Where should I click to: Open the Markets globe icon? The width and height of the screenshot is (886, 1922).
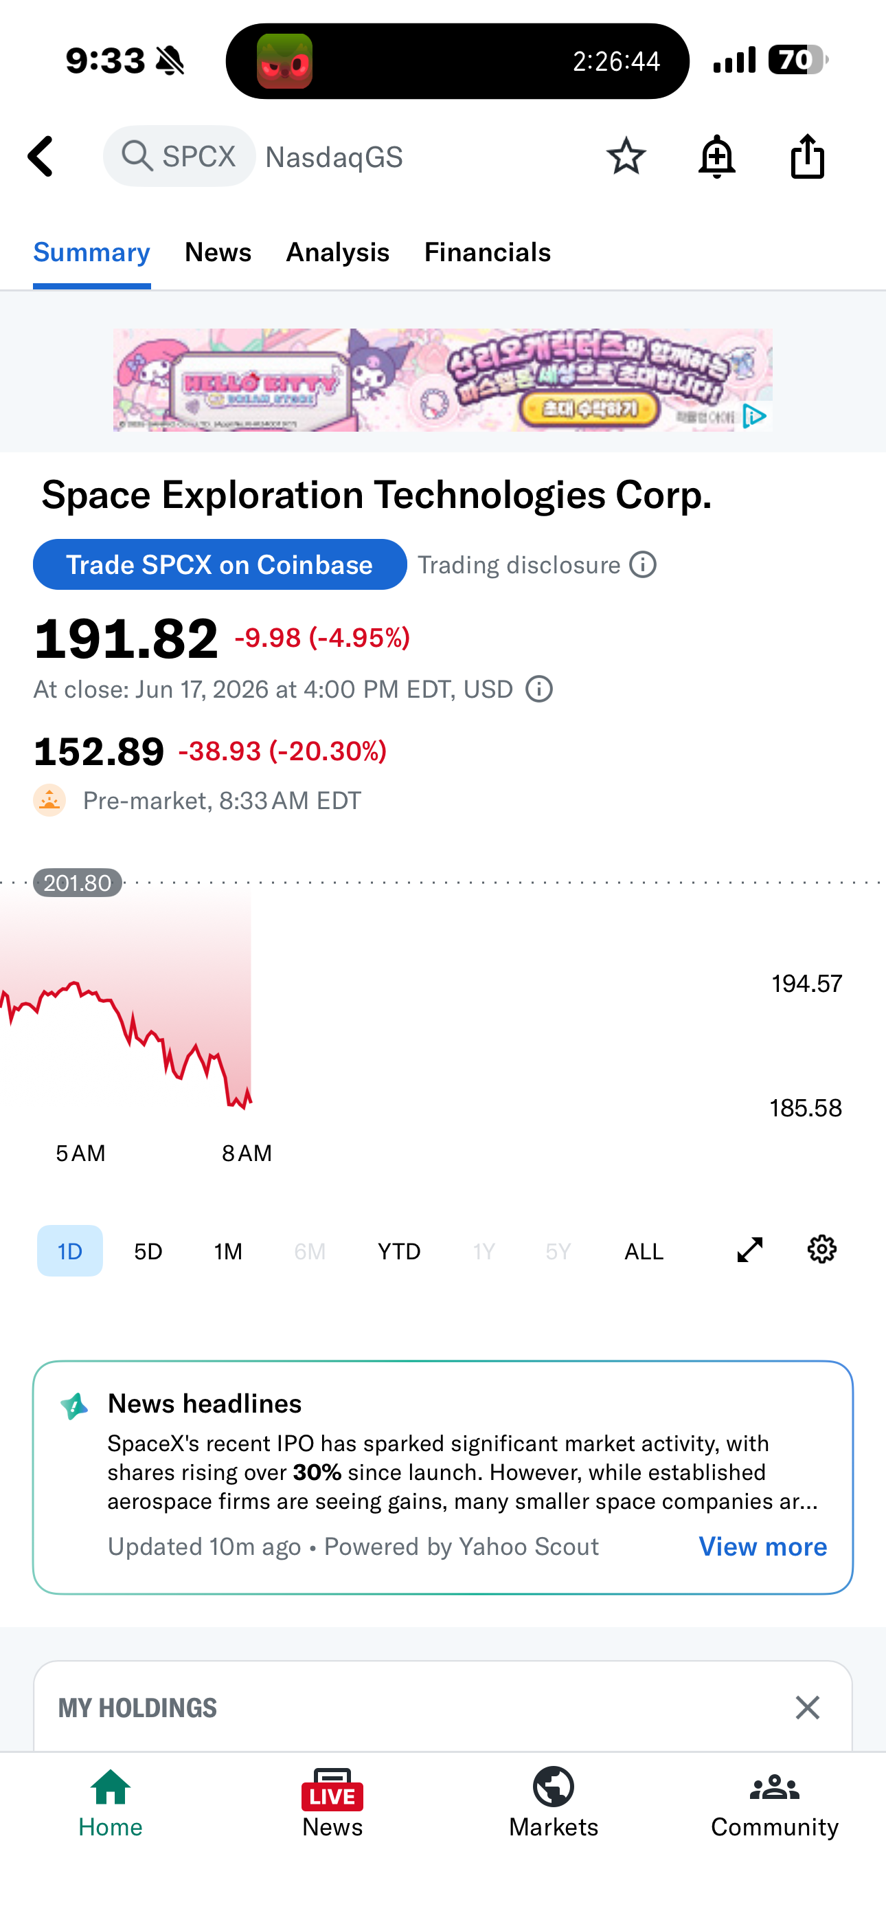tap(554, 1787)
